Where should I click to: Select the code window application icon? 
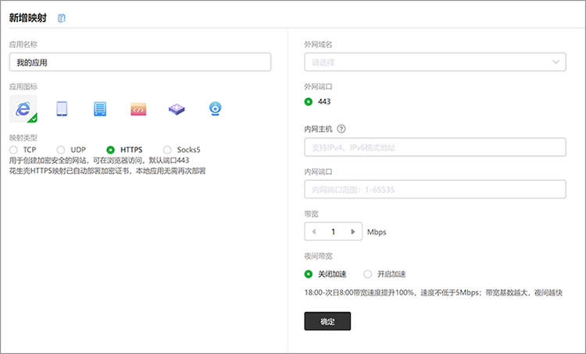[x=138, y=109]
